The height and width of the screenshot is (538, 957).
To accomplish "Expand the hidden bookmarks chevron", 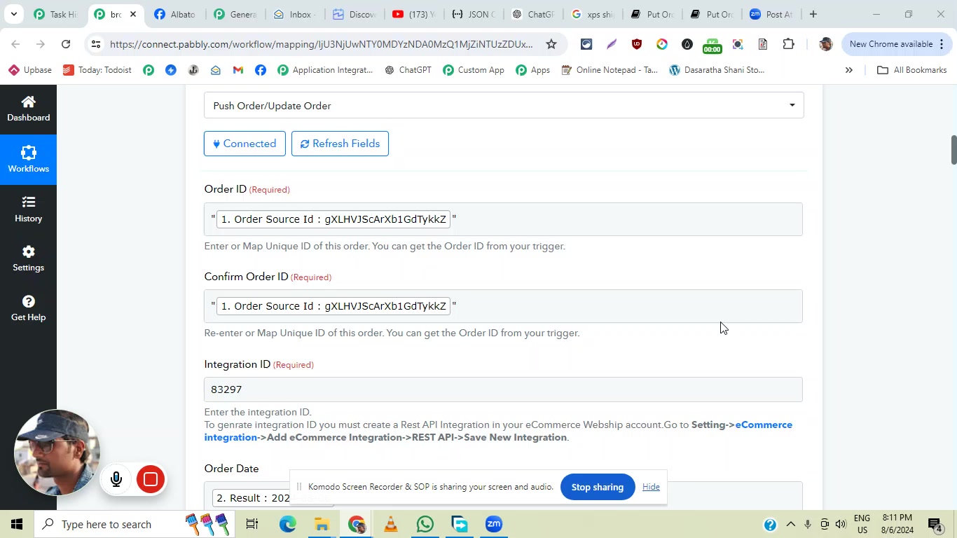I will tap(848, 70).
